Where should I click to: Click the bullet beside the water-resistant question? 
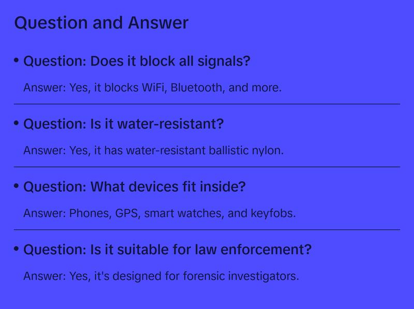click(x=17, y=123)
